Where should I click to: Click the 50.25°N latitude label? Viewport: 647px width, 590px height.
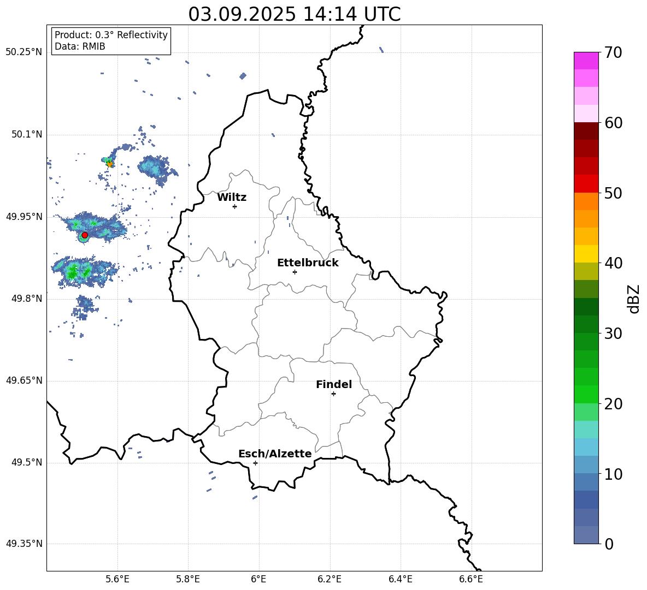(x=24, y=52)
